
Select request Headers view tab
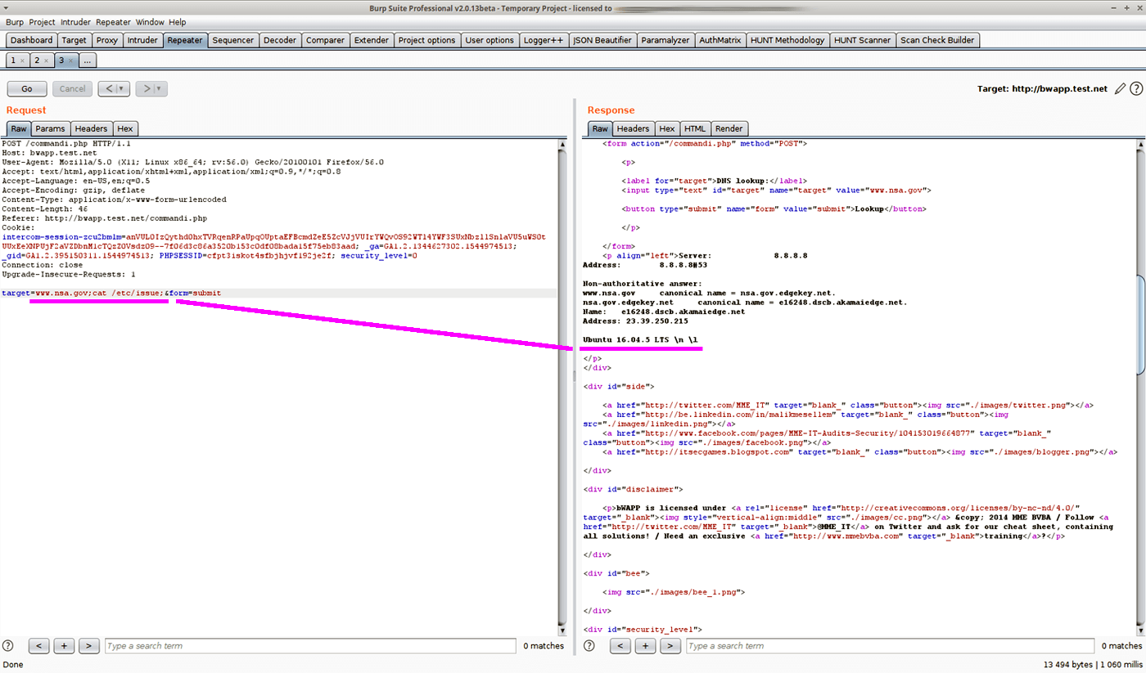(91, 128)
